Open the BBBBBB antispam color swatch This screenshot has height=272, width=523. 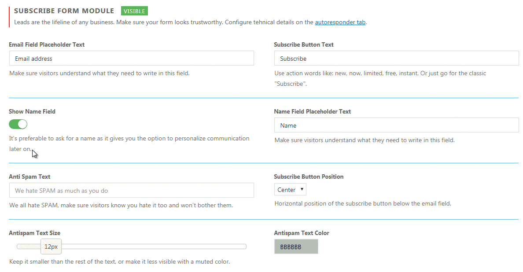tap(296, 247)
